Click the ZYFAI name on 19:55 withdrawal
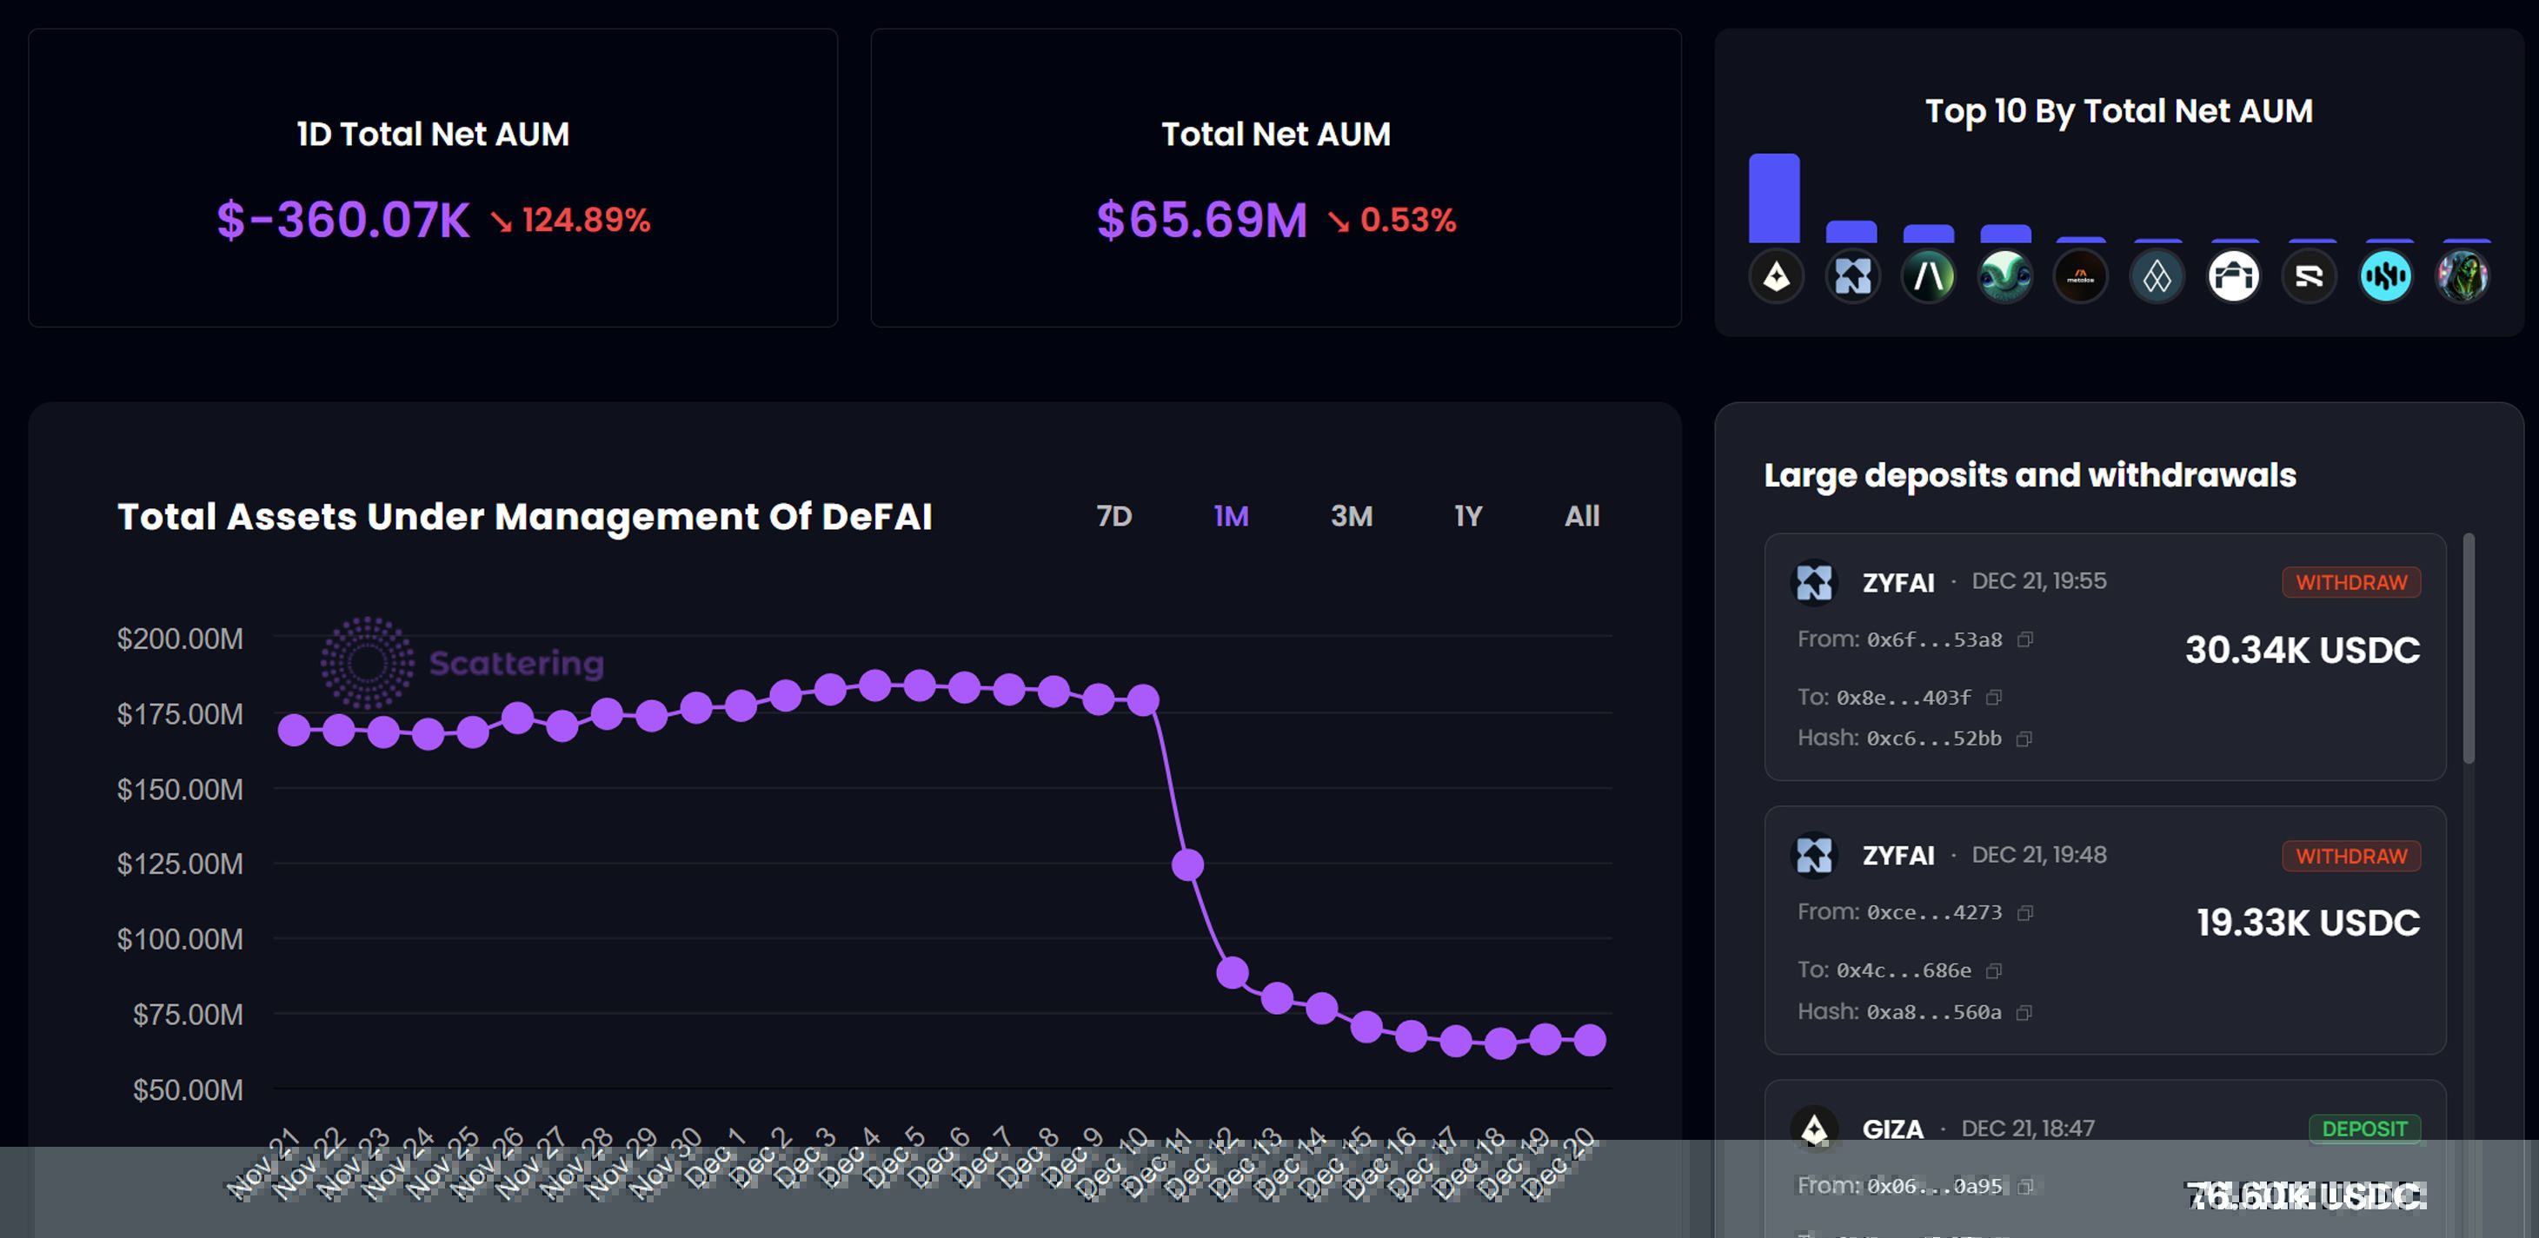This screenshot has width=2539, height=1238. tap(1898, 583)
